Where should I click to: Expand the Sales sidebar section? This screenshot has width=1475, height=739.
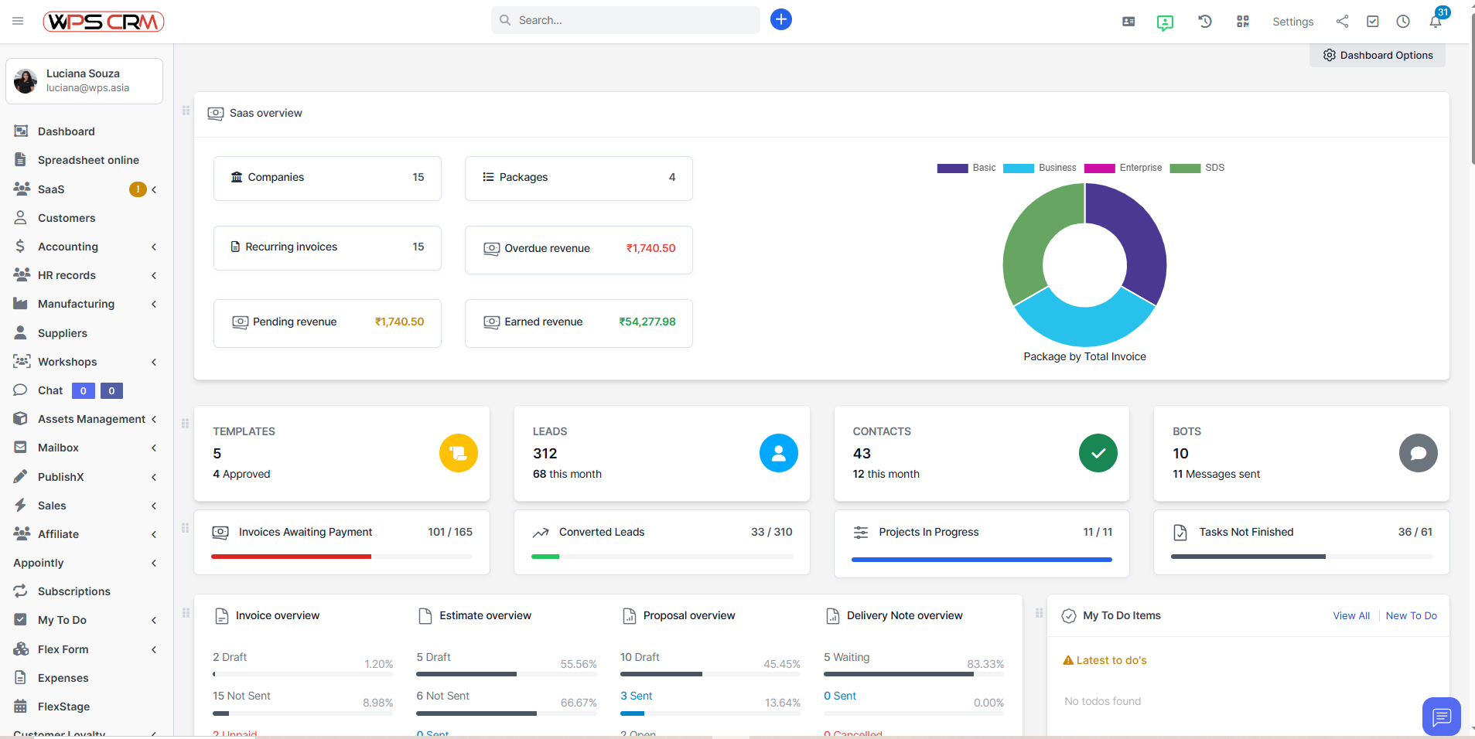point(52,506)
